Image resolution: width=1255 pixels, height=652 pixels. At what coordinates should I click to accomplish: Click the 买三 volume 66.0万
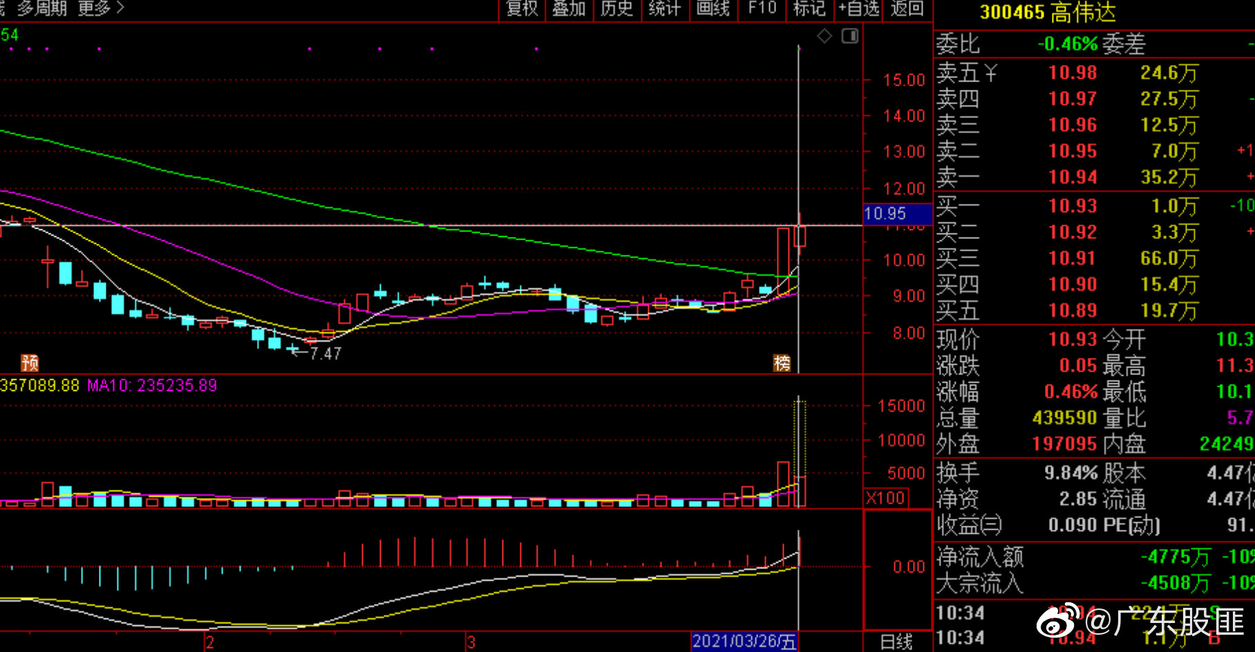click(x=1169, y=258)
